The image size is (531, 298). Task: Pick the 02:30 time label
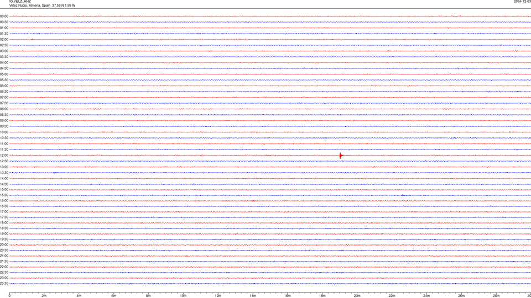click(4, 45)
